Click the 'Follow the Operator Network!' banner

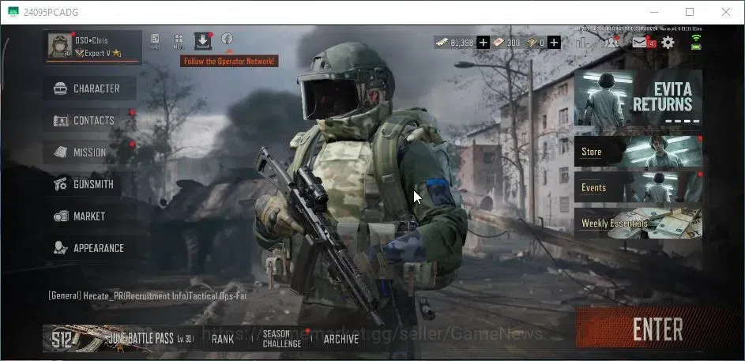[x=229, y=62]
